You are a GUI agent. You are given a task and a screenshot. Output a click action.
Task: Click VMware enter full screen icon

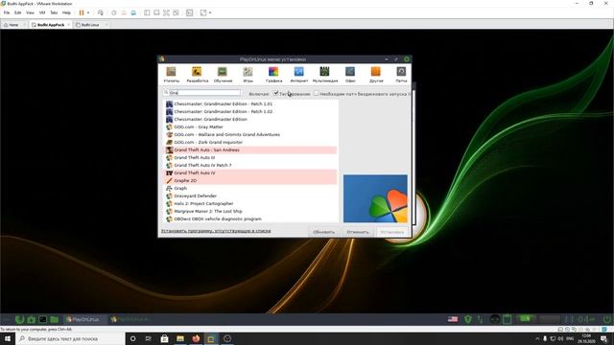pos(166,12)
